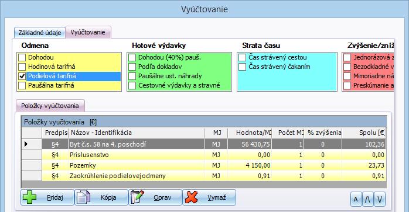Tick Paušálne ust. náhrady checkbox
This screenshot has height=212, width=409.
pyautogui.click(x=132, y=77)
